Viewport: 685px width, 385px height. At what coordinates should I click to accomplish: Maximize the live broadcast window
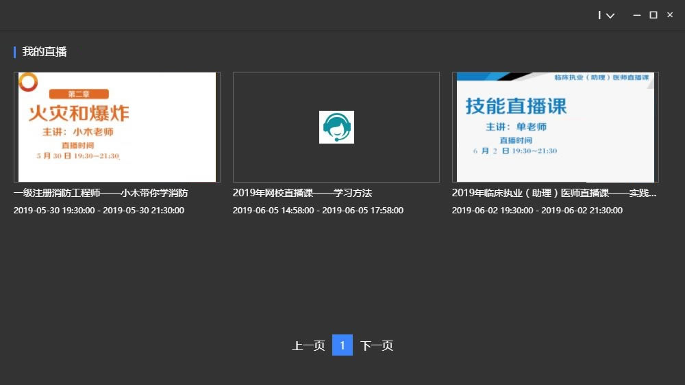(653, 15)
